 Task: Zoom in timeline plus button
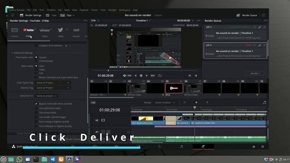click(x=208, y=102)
